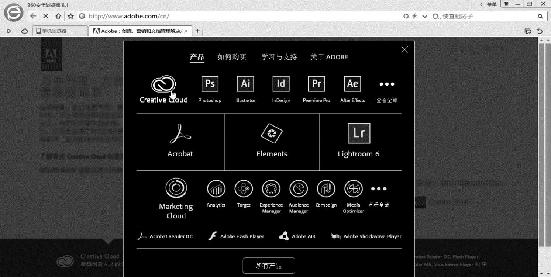Select the 如何购买 tab
Screen dimensions: 551x277
coord(232,57)
